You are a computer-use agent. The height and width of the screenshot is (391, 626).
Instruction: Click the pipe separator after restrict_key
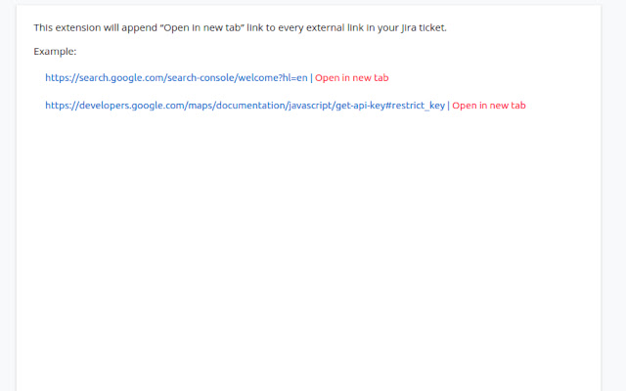448,106
